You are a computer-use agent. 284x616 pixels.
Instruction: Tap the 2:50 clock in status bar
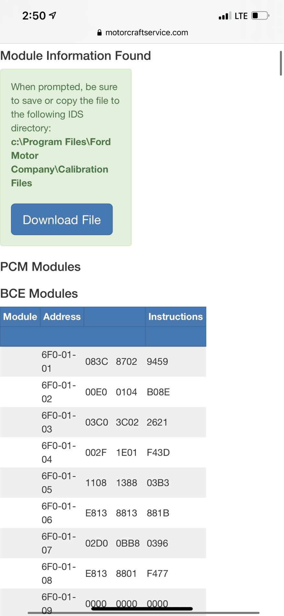pyautogui.click(x=34, y=16)
